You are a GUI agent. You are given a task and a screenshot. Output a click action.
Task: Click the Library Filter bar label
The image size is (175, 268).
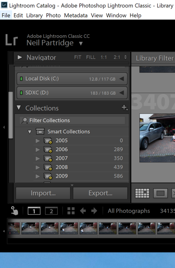tap(155, 58)
